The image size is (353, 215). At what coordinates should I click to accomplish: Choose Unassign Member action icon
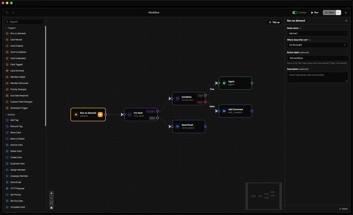[x=7, y=176]
